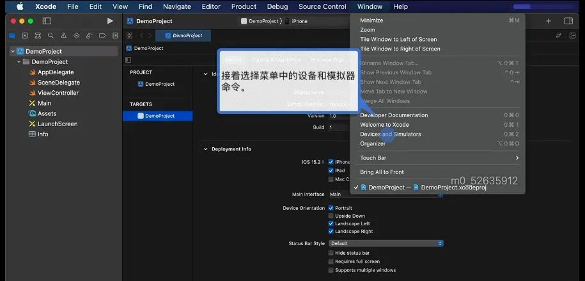Toggle the Landscape Right checkbox
585x281 pixels.
(x=331, y=231)
